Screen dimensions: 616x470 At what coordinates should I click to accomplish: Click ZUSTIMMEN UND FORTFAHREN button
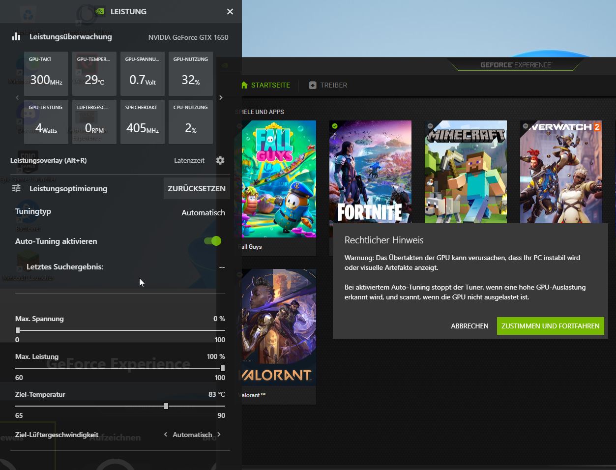click(551, 326)
